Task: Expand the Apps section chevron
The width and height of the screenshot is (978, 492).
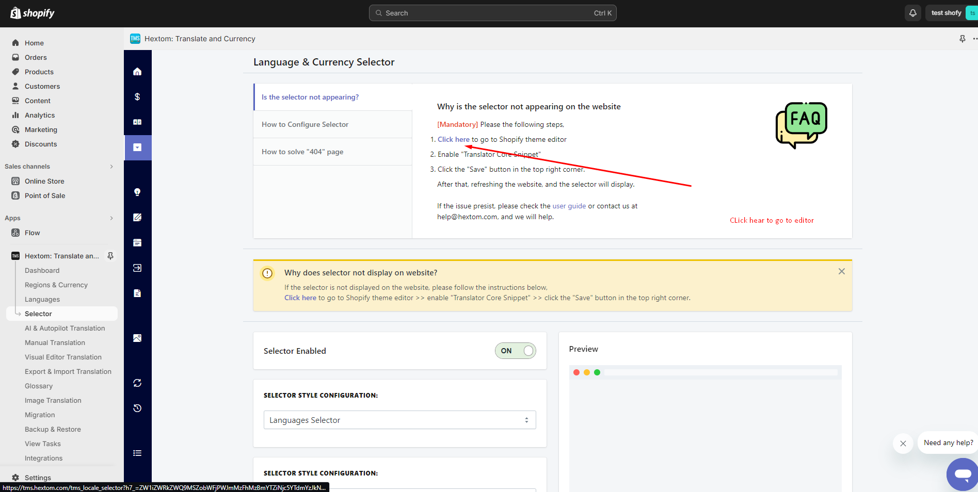Action: pyautogui.click(x=111, y=218)
